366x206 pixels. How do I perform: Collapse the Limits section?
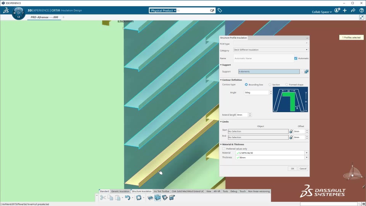221,122
